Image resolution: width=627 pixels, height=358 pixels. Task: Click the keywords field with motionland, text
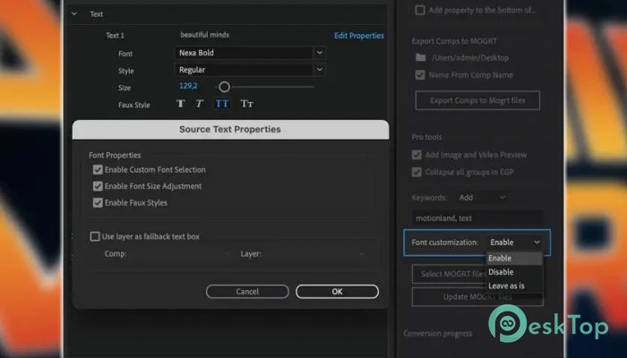[x=477, y=218]
